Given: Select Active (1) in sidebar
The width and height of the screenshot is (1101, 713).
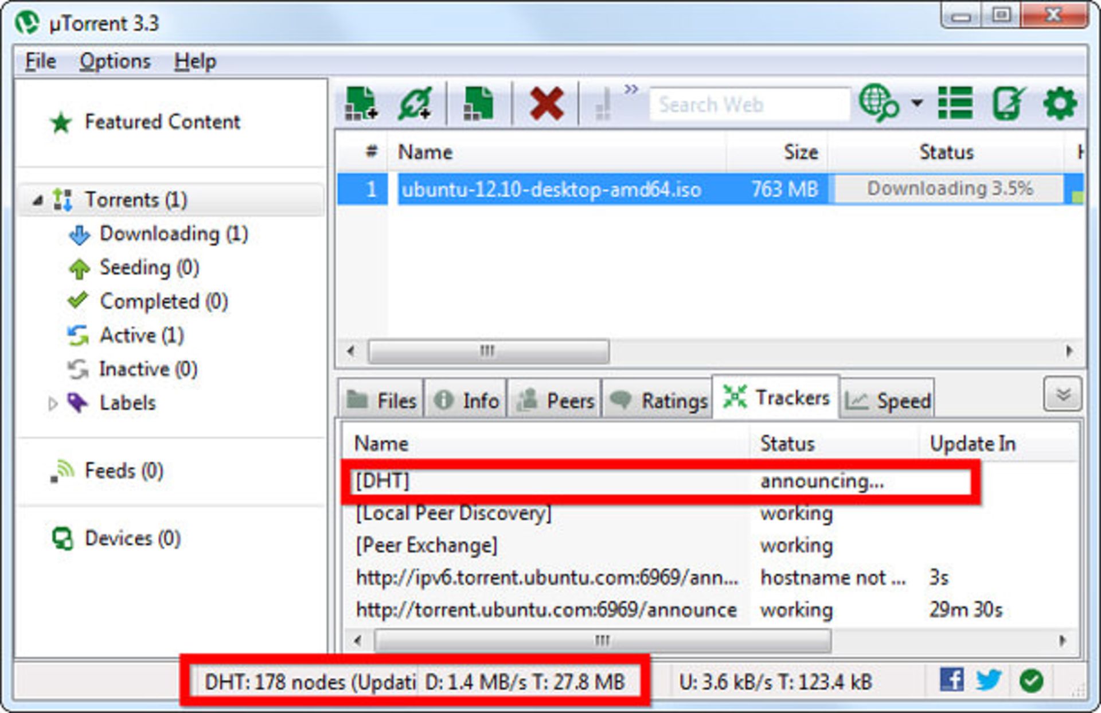Looking at the screenshot, I should pyautogui.click(x=142, y=335).
